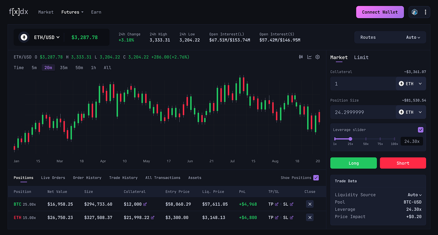
Task: Click the ETH net value $26,750.23
Action: [60, 218]
